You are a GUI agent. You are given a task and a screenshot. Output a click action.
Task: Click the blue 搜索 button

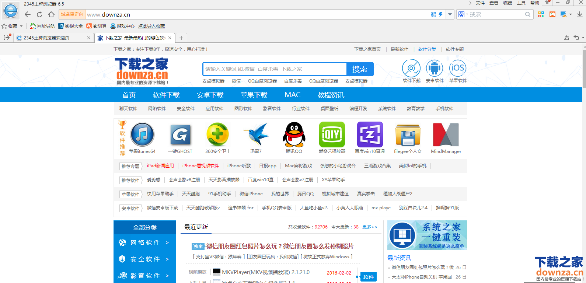pyautogui.click(x=360, y=69)
